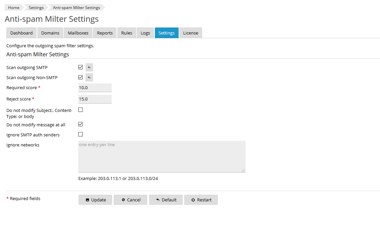
Task: Restart the milter service via Restart
Action: [201, 200]
